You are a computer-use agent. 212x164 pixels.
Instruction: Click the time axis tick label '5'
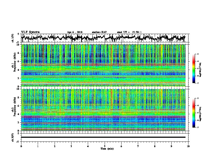pyautogui.click(x=105, y=146)
